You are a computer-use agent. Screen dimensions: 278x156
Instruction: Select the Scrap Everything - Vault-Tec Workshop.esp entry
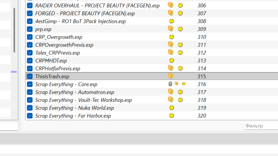(84, 100)
